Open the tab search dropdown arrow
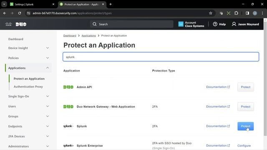267x150 pixels. pyautogui.click(x=4, y=4)
